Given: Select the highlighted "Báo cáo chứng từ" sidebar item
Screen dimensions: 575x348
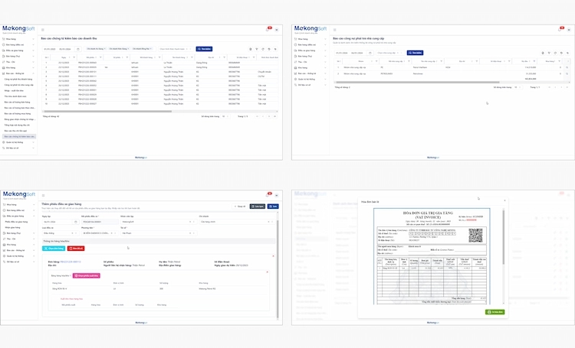Looking at the screenshot, I should 19,135.
